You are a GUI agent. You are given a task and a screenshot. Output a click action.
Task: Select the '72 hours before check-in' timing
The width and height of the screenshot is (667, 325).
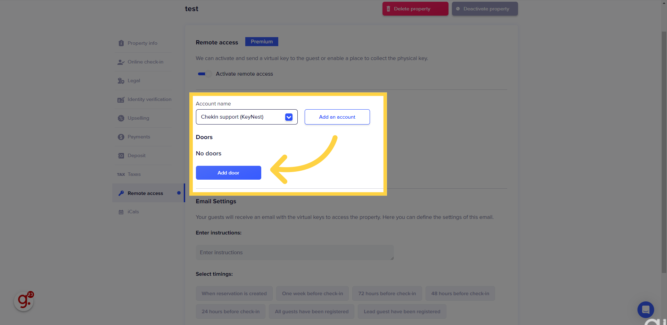387,293
